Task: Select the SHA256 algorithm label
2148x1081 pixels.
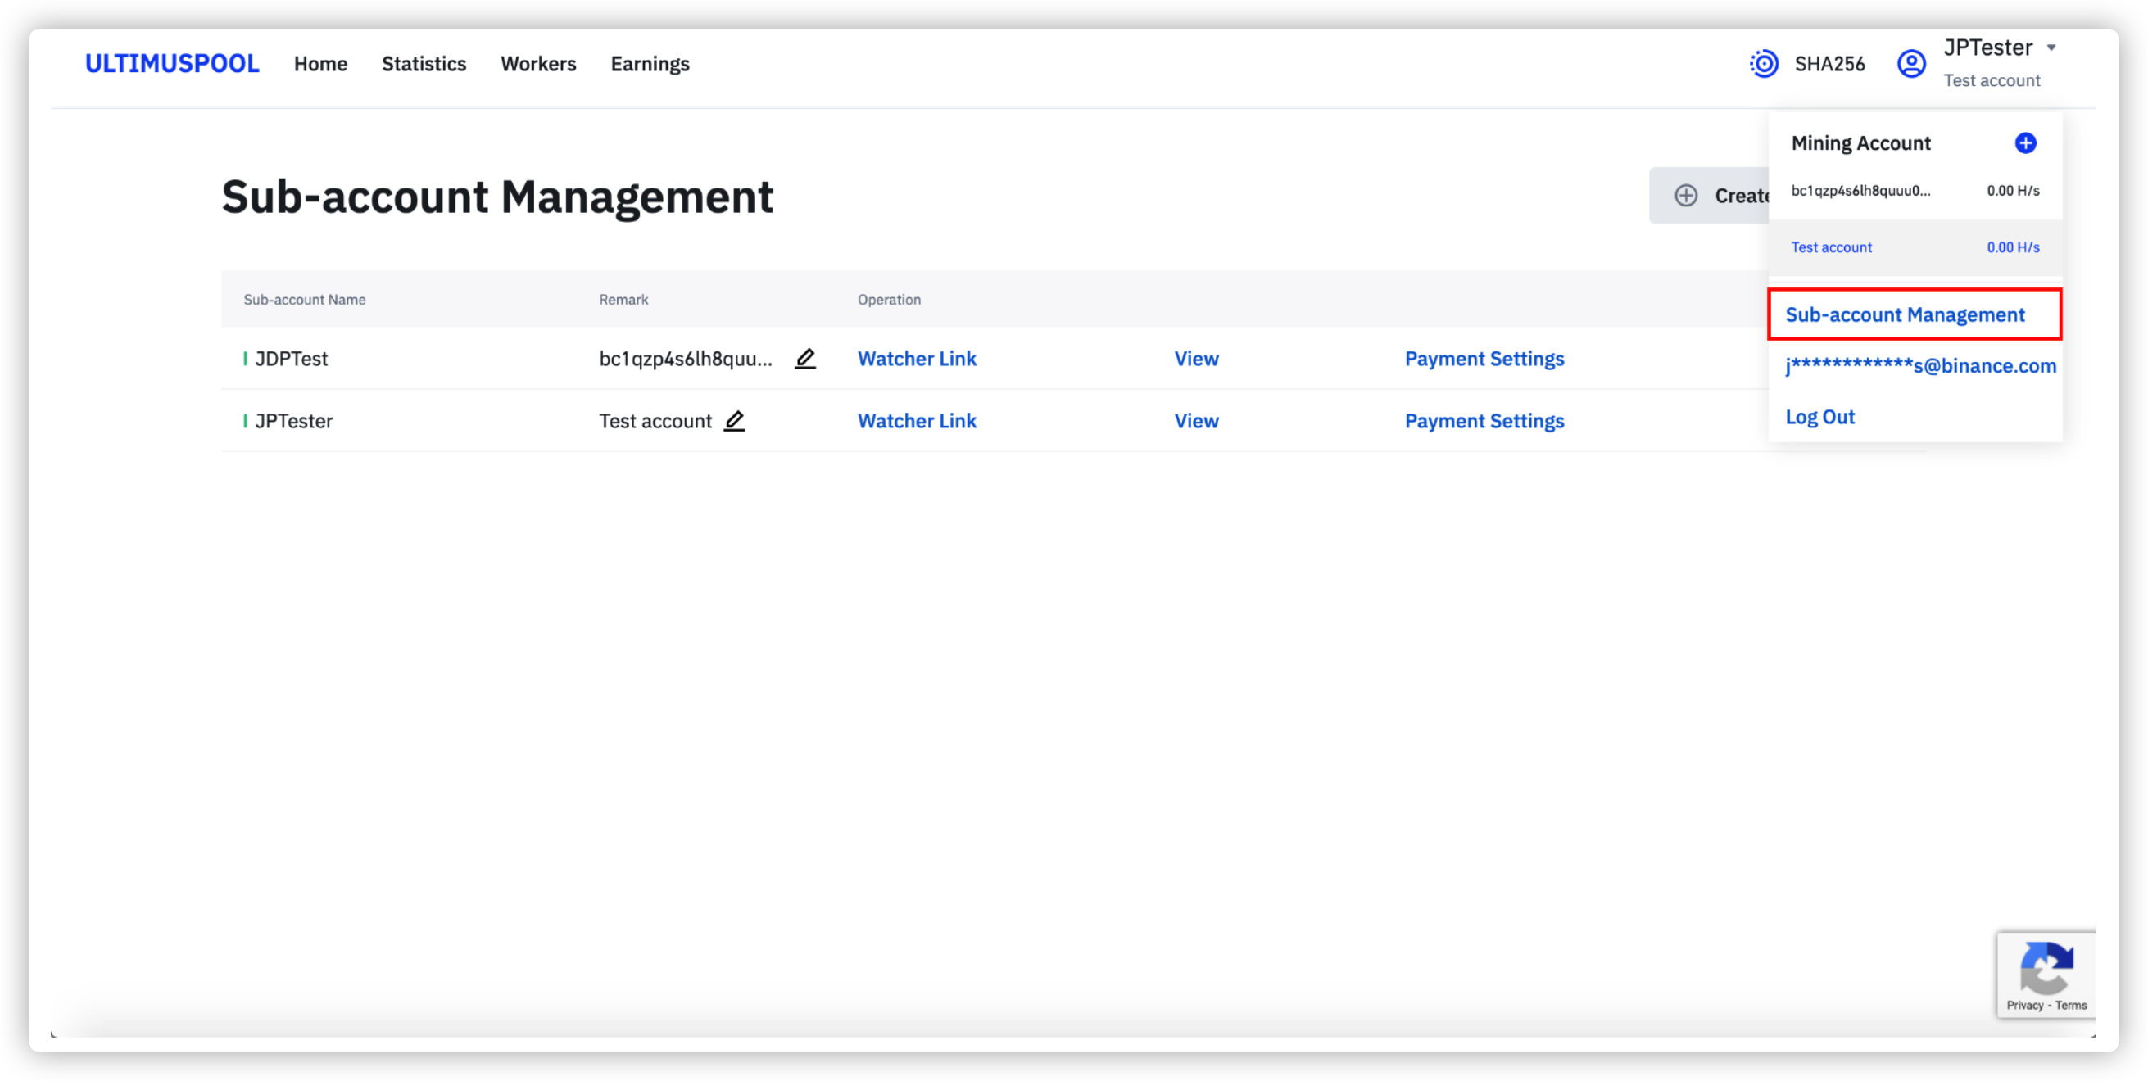Action: [x=1829, y=63]
